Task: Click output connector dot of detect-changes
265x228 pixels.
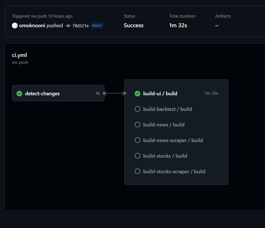Action: 104,93
